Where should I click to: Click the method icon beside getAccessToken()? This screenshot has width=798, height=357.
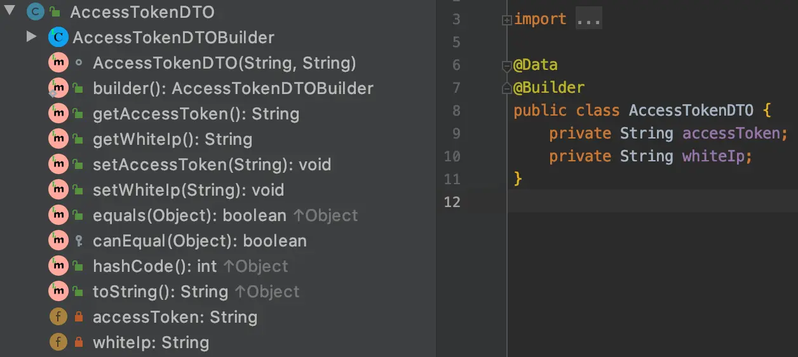(x=58, y=114)
